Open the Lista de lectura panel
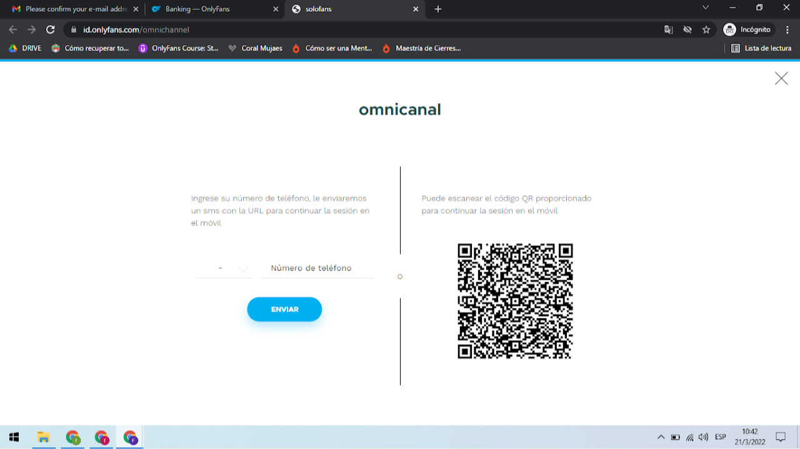Screen dimensions: 800x449 tap(761, 48)
